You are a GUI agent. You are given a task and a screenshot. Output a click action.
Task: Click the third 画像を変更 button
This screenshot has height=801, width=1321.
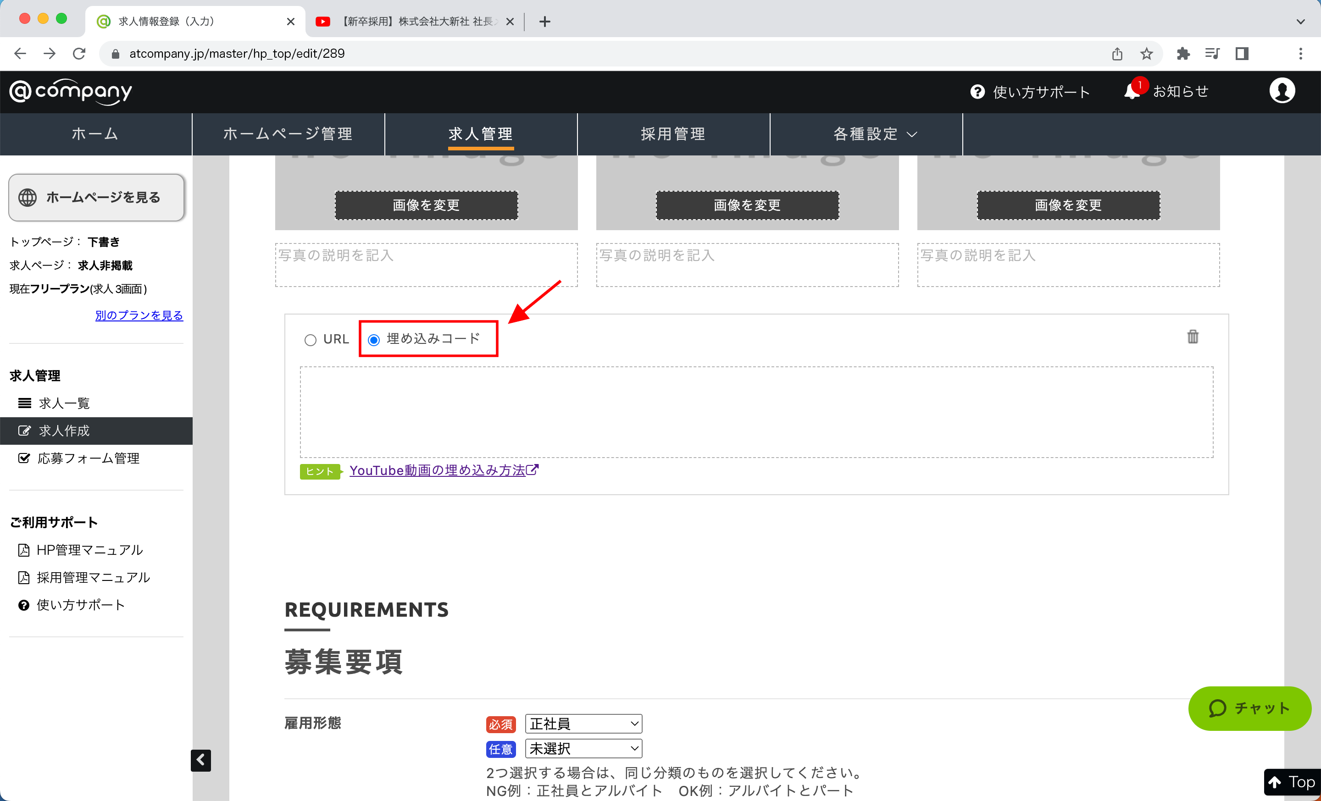[1068, 205]
